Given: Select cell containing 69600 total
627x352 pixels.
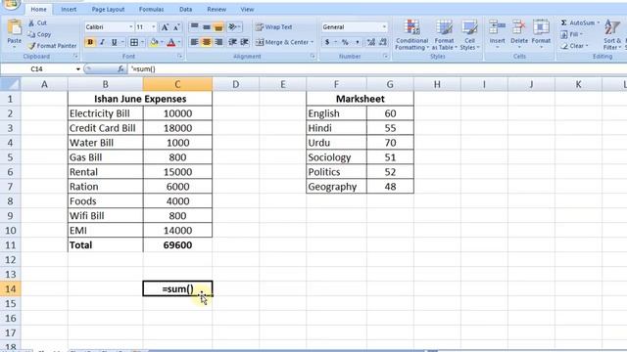Looking at the screenshot, I should tap(177, 245).
